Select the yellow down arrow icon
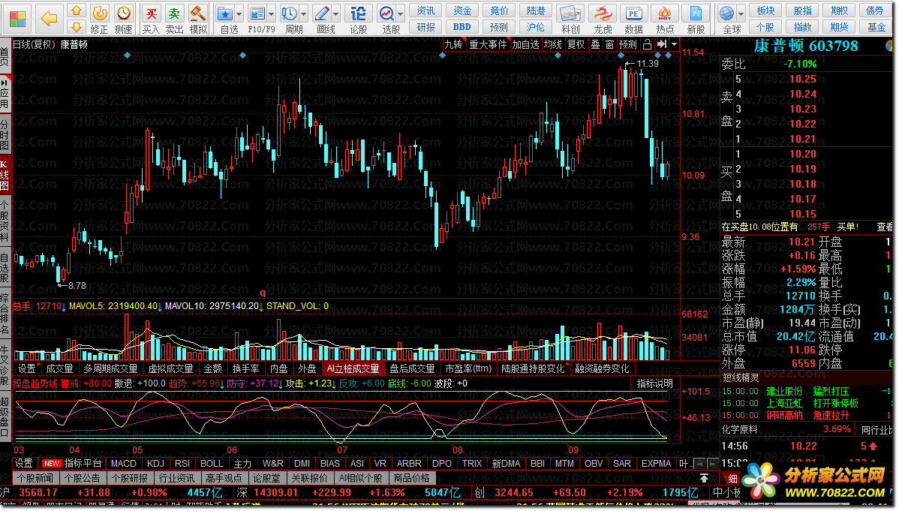This screenshot has width=899, height=511. coord(76,26)
